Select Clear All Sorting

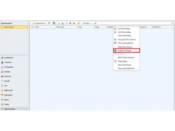tap(126, 36)
